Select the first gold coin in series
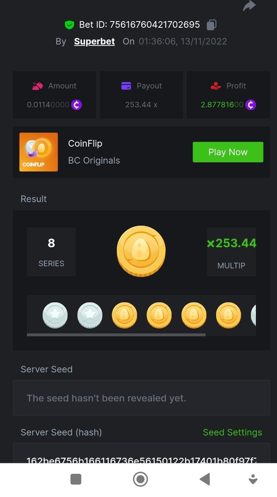Image resolution: width=277 pixels, height=497 pixels. 125,315
